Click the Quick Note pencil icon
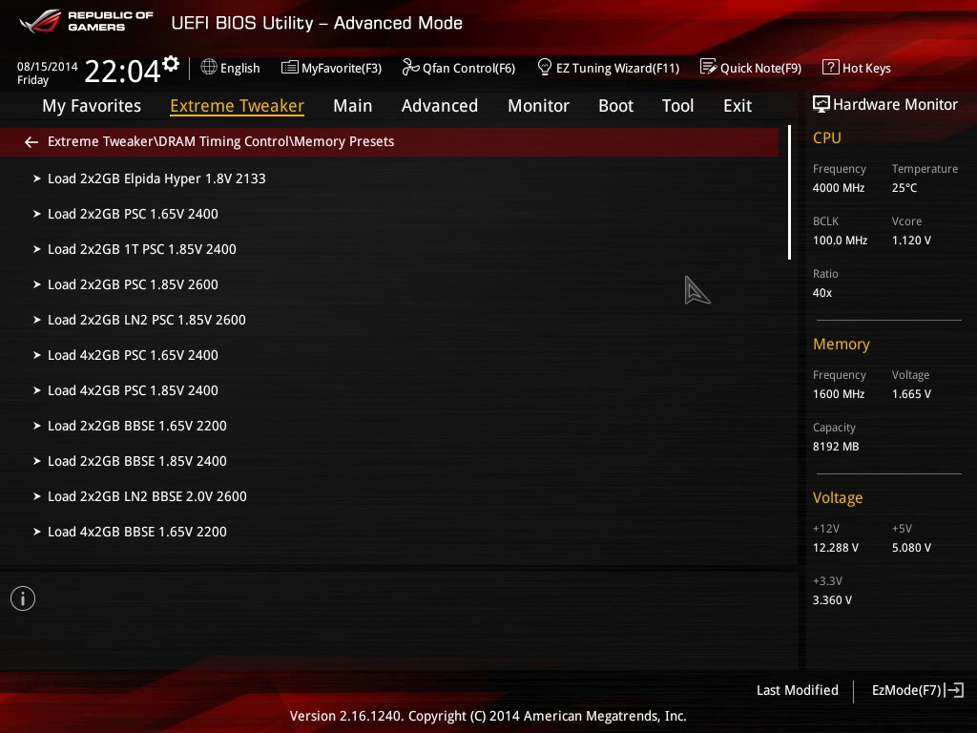977x733 pixels. (x=709, y=67)
